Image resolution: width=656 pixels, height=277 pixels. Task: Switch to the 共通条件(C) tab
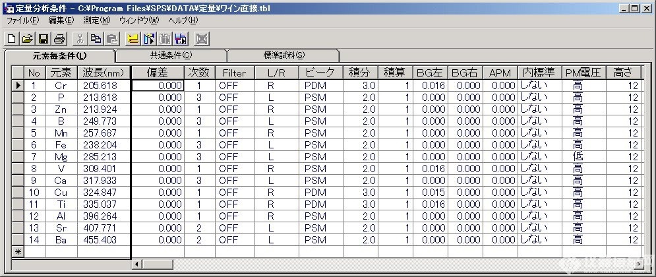171,55
